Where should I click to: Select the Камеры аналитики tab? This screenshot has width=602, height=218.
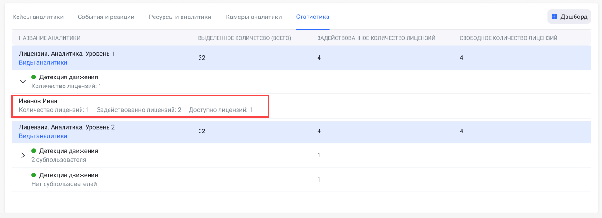click(254, 17)
